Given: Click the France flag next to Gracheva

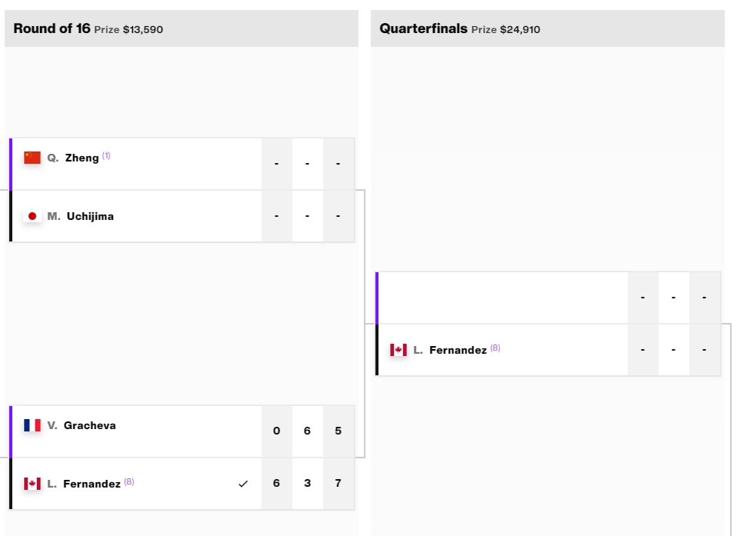Looking at the screenshot, I should coord(32,425).
